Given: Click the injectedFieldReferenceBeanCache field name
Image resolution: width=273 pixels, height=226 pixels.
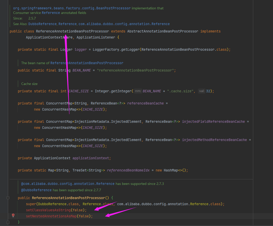Looking at the screenshot, I should tap(213, 121).
